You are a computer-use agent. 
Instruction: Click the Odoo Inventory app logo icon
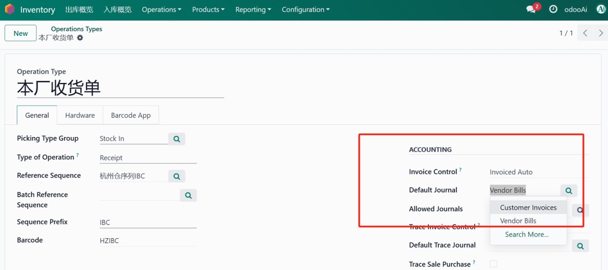[10, 10]
